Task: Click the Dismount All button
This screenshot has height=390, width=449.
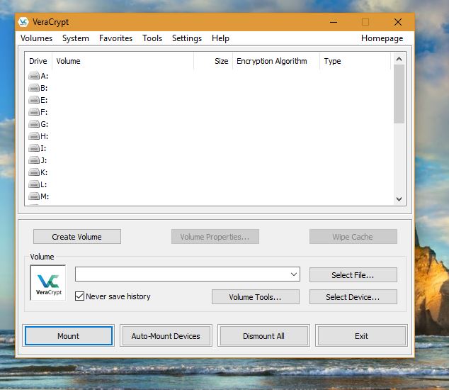Action: (x=263, y=336)
